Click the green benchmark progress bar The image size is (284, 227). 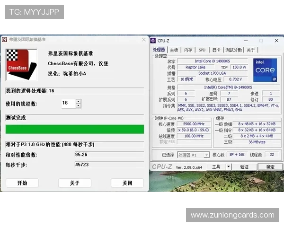(75, 129)
